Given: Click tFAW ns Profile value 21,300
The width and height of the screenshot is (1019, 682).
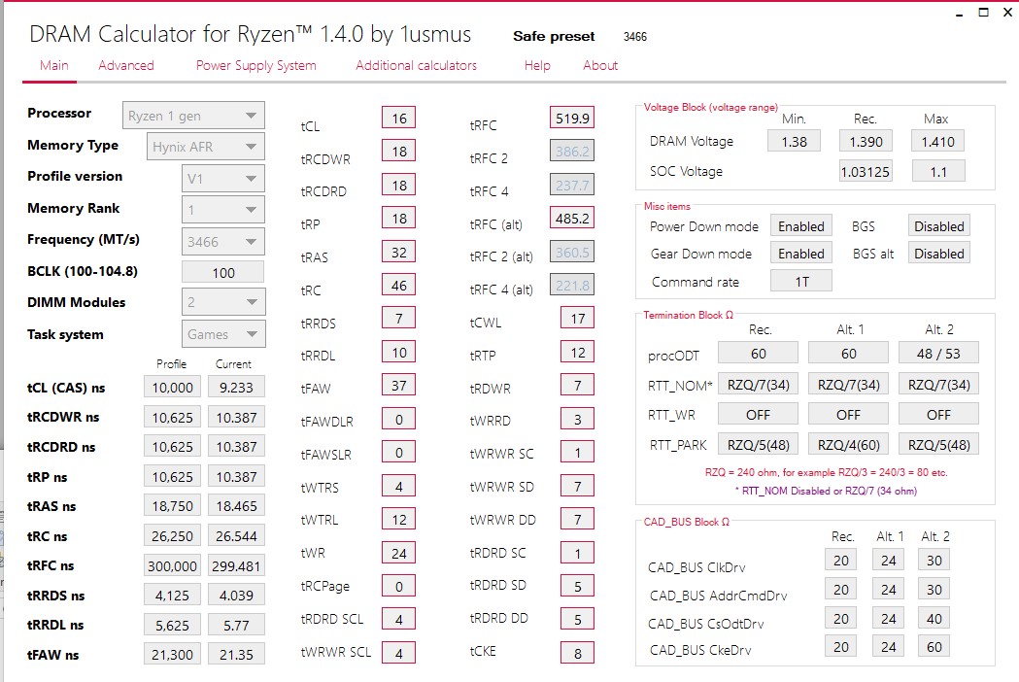Looking at the screenshot, I should [172, 655].
